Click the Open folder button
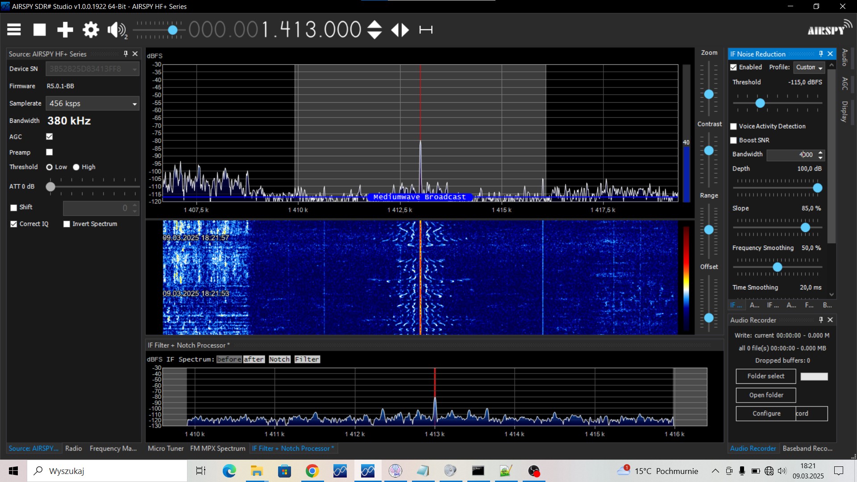Image resolution: width=857 pixels, height=482 pixels. [x=766, y=395]
